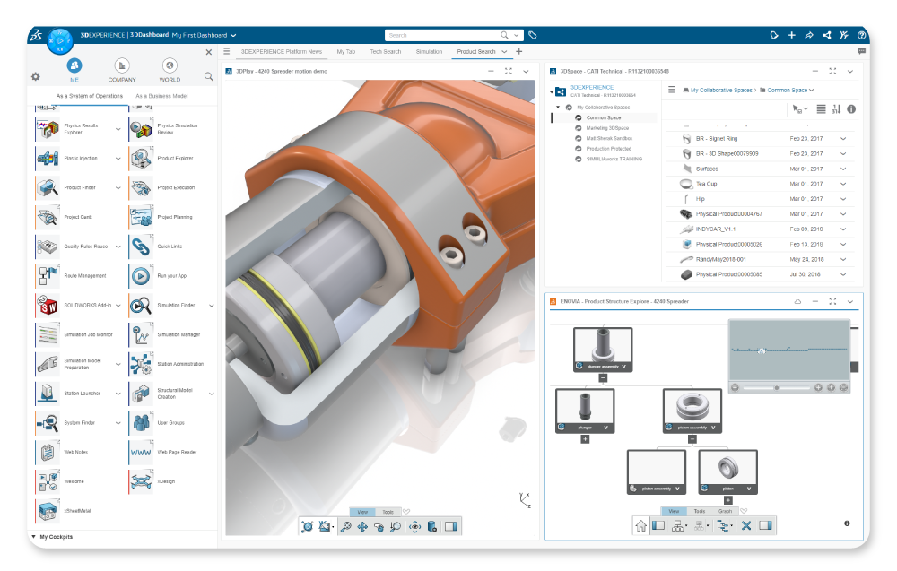Viewport: 897px width, 571px height.
Task: Toggle the left side panel in ENOVIA toolbar
Action: coord(658,526)
